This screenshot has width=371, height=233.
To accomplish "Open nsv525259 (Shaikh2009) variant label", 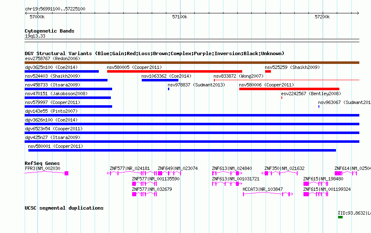I will coord(292,67).
